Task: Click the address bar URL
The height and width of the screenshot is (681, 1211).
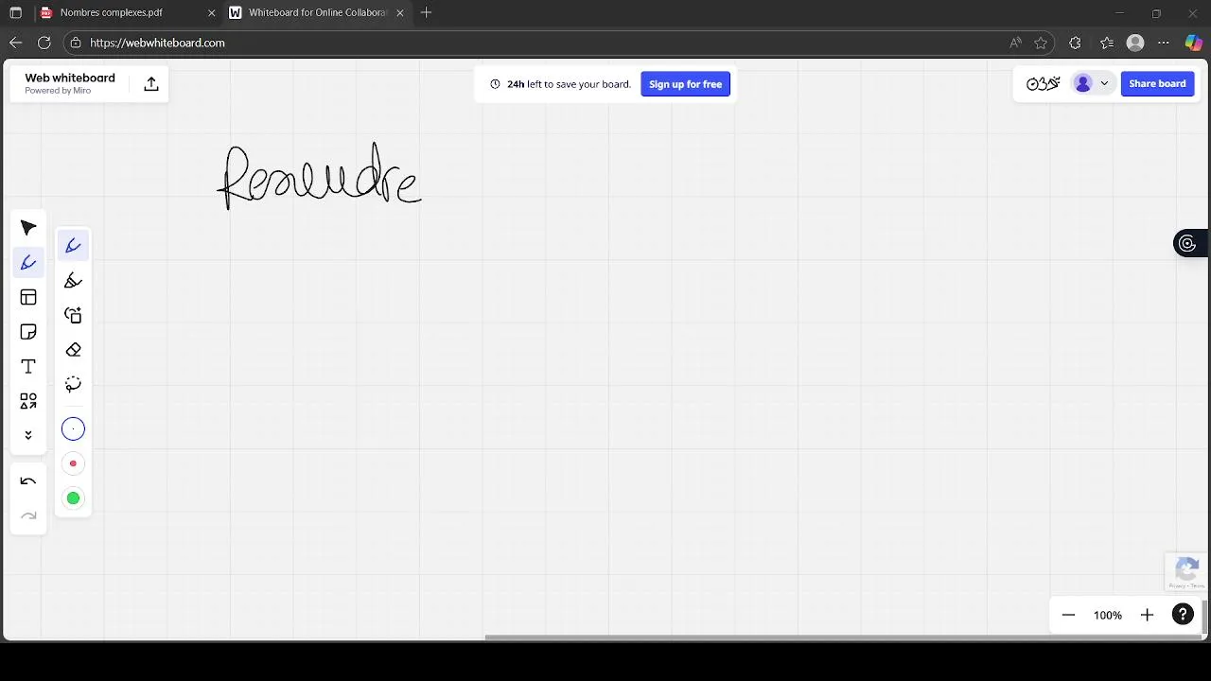Action: 157,43
